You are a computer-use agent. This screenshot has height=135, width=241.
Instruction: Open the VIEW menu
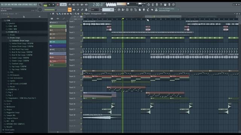(x=20, y=4)
